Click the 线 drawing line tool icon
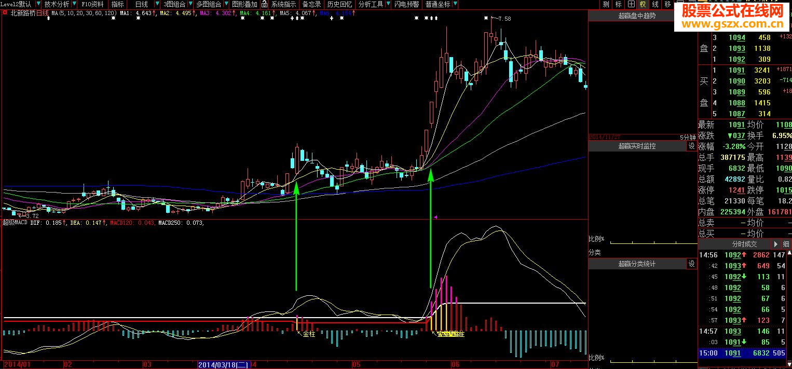Image resolution: width=792 pixels, height=369 pixels. point(656,4)
